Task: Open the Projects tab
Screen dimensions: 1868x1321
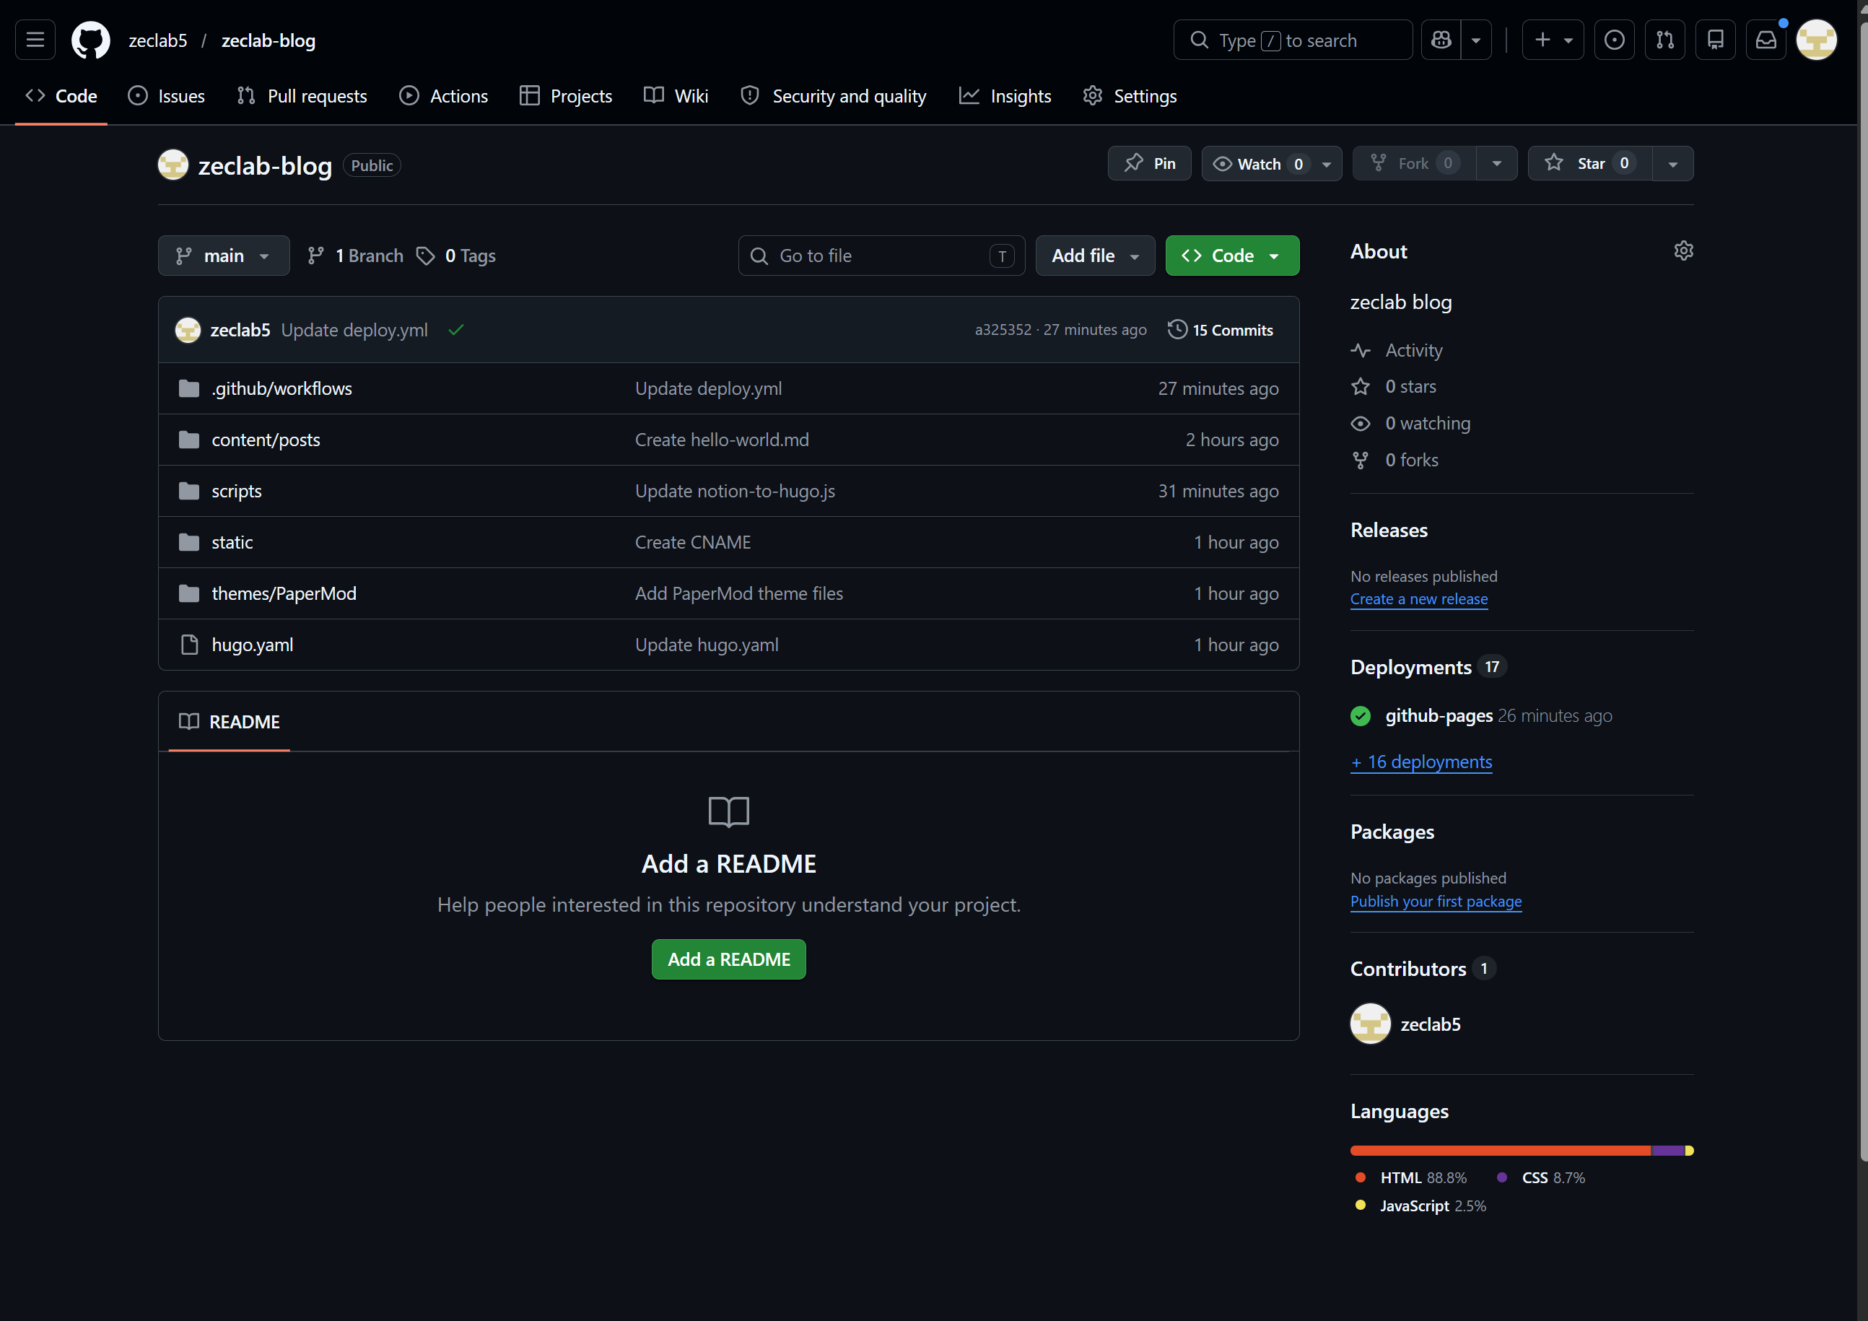Action: 565,96
